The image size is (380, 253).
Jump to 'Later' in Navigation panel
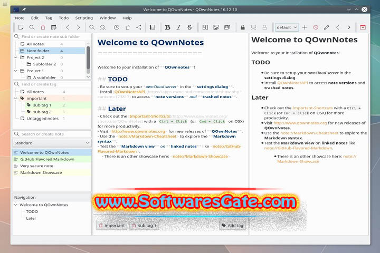coord(31,218)
